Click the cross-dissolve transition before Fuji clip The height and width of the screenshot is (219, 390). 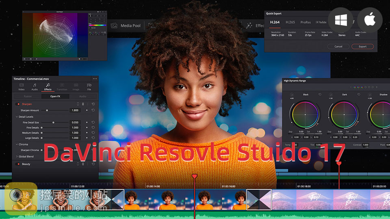(x=259, y=200)
